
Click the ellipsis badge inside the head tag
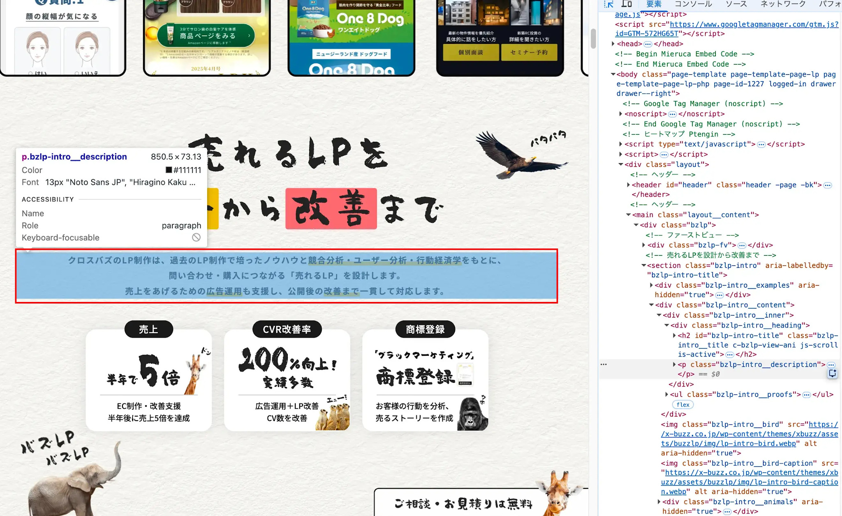pyautogui.click(x=648, y=44)
